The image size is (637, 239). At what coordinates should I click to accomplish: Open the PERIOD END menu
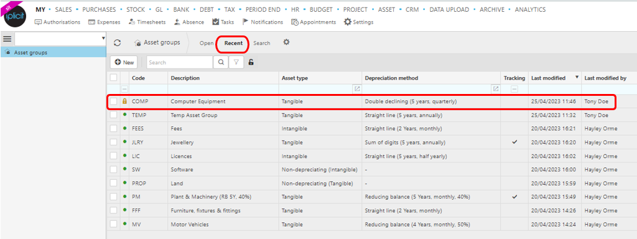(263, 9)
